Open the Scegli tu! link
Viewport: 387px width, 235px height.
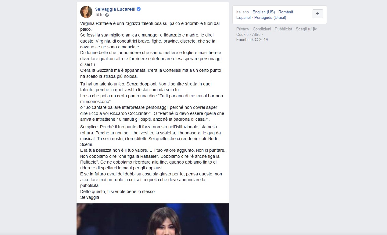304,29
